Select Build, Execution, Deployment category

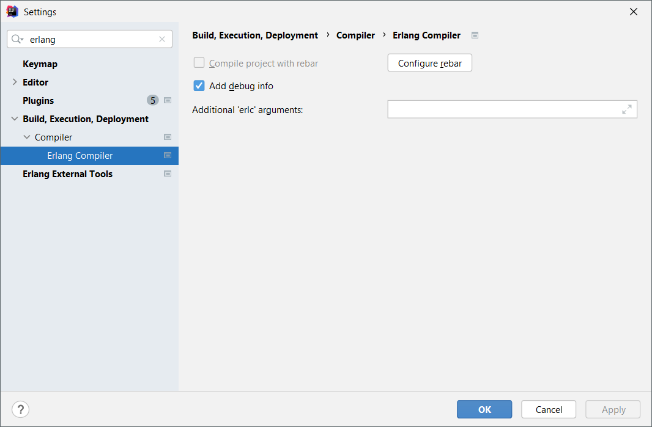(x=86, y=119)
